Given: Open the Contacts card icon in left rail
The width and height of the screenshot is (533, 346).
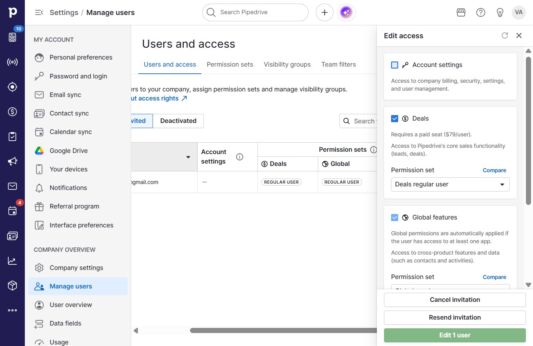Looking at the screenshot, I should coord(12,236).
